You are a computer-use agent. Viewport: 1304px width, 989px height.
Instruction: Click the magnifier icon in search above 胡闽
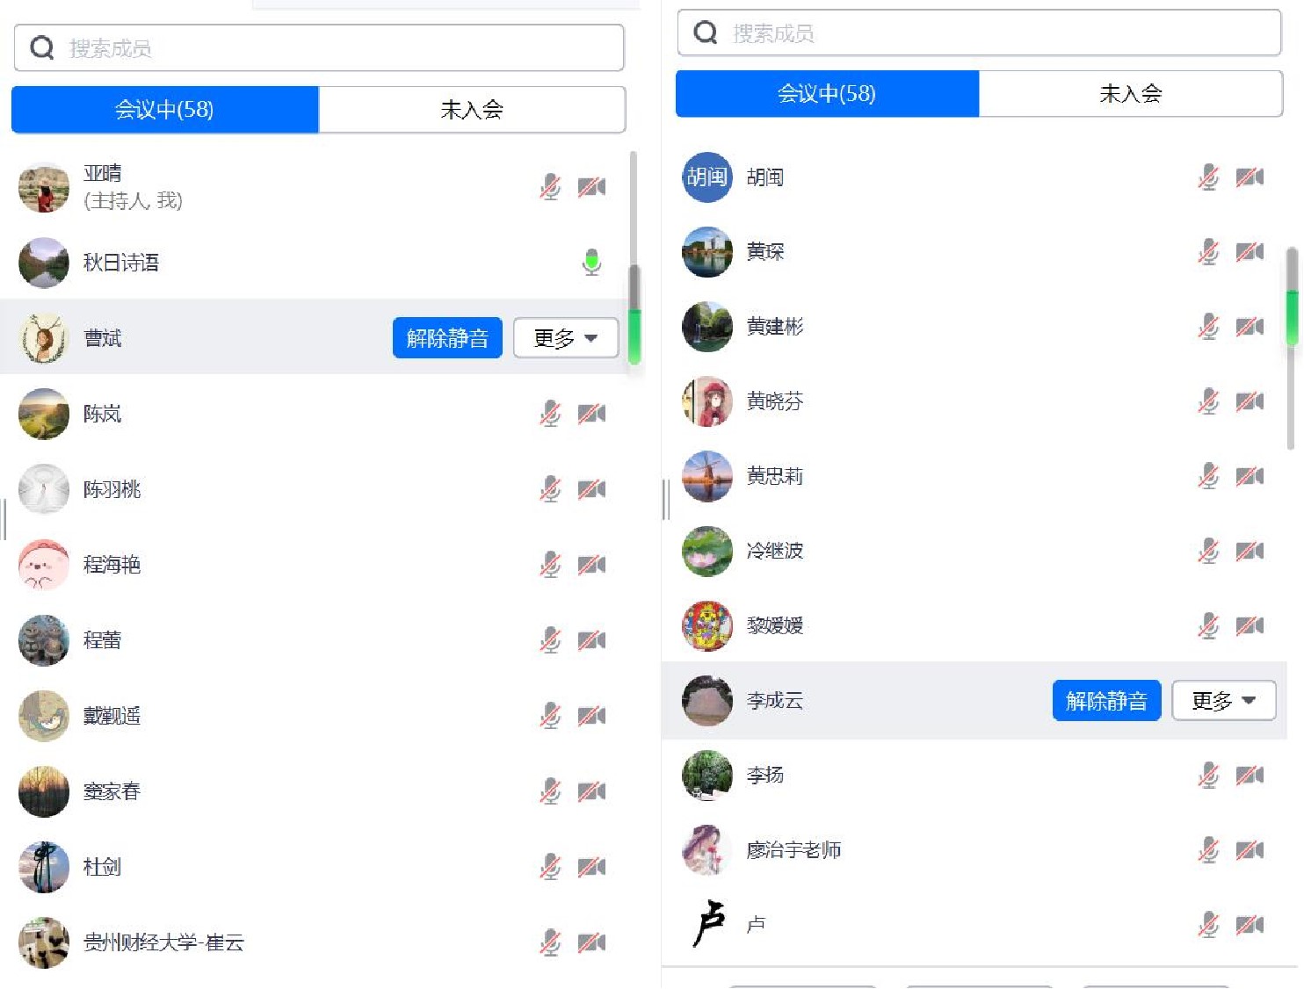pos(706,33)
